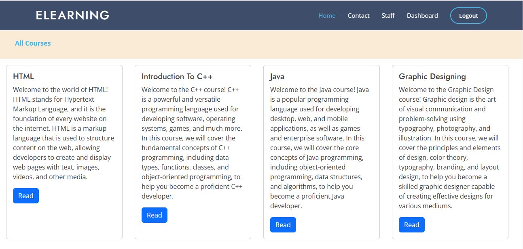Click the Java course card

point(321,151)
